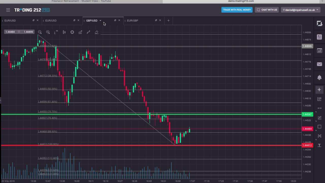Click the Chat With Us button
Image resolution: width=325 pixels, height=183 pixels.
pyautogui.click(x=267, y=10)
